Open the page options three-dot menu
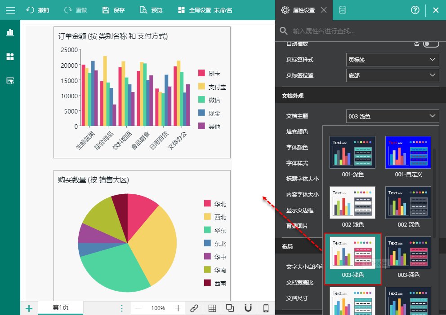 tap(122, 308)
